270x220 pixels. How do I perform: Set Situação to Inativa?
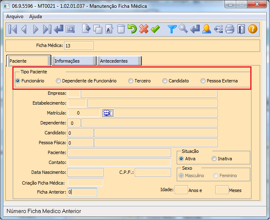(214, 159)
